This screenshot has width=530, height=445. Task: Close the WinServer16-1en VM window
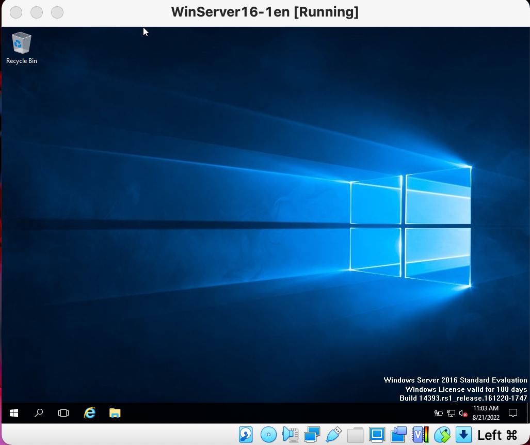pos(16,12)
